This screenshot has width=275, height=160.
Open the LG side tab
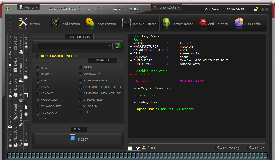(26, 92)
